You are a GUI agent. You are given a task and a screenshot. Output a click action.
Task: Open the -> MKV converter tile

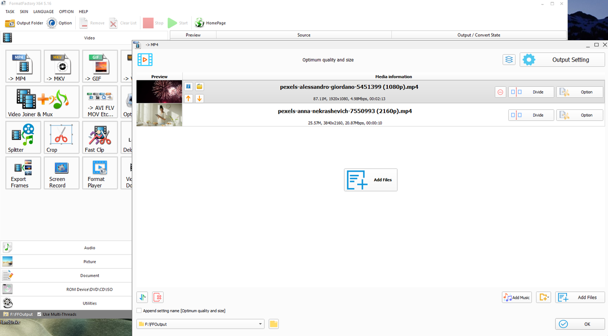pos(62,66)
